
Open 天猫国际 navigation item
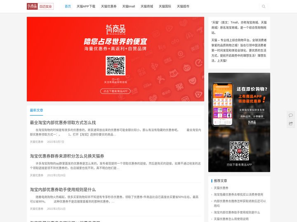coord(165,7)
